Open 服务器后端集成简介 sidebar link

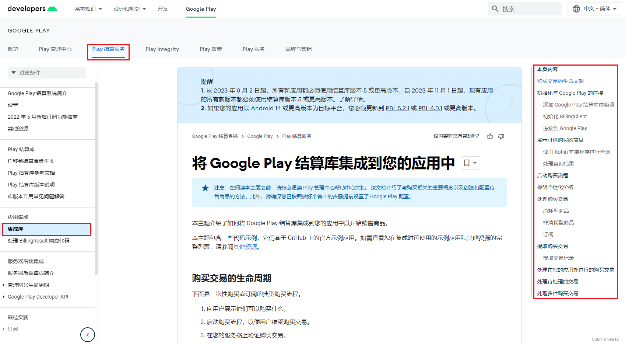[31, 273]
